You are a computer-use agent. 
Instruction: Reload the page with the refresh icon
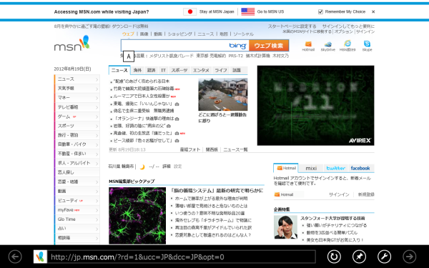coord(334,257)
